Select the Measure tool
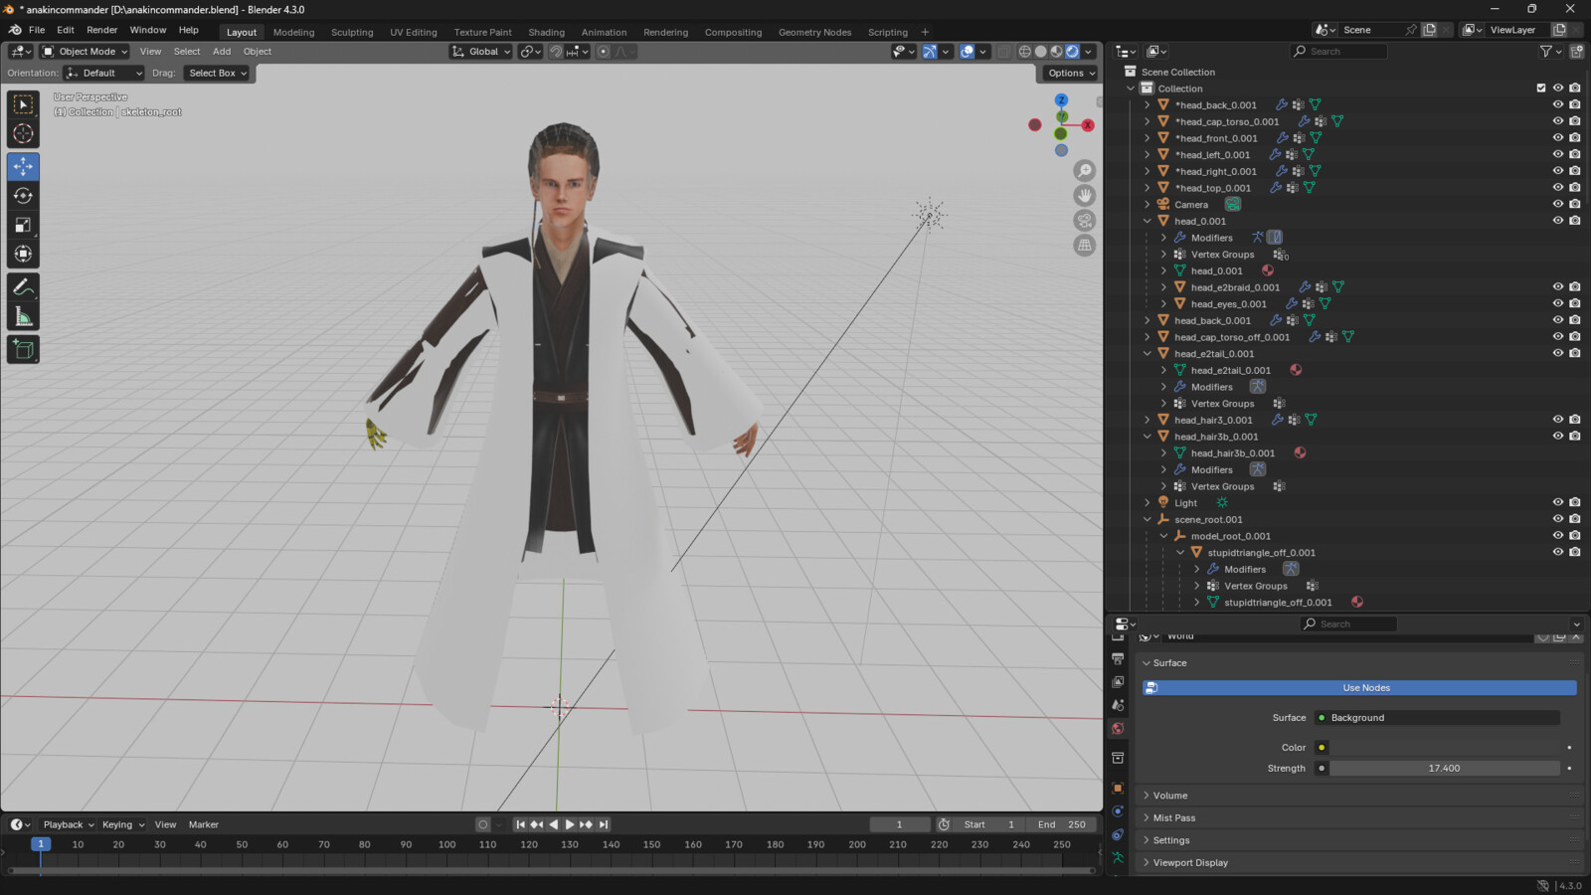Screen dimensions: 1591x895 (23, 317)
